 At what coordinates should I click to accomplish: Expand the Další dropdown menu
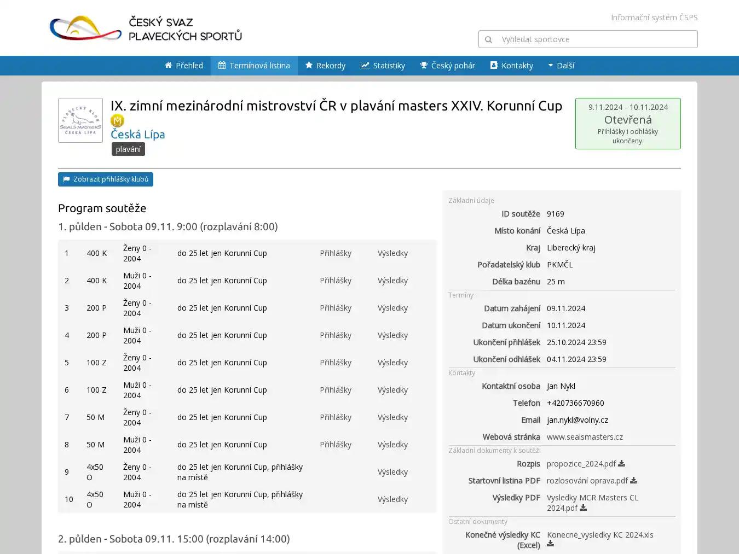[561, 66]
